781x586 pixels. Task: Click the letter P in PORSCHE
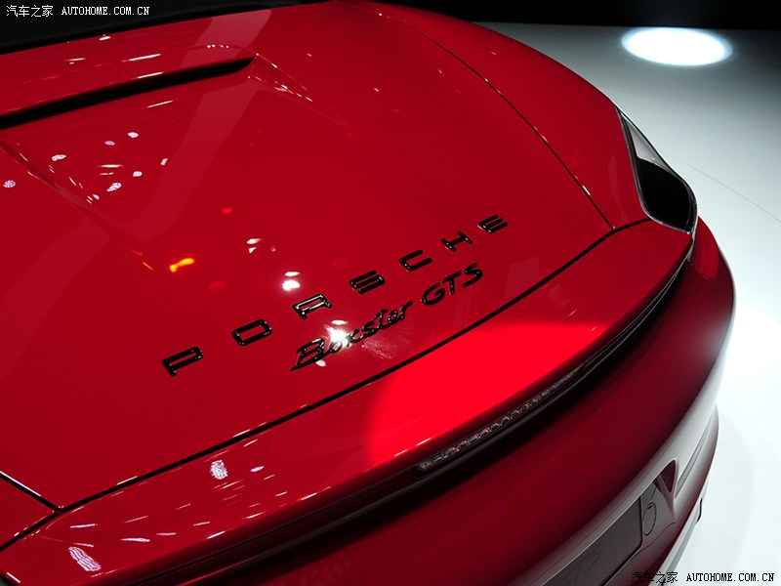click(183, 359)
